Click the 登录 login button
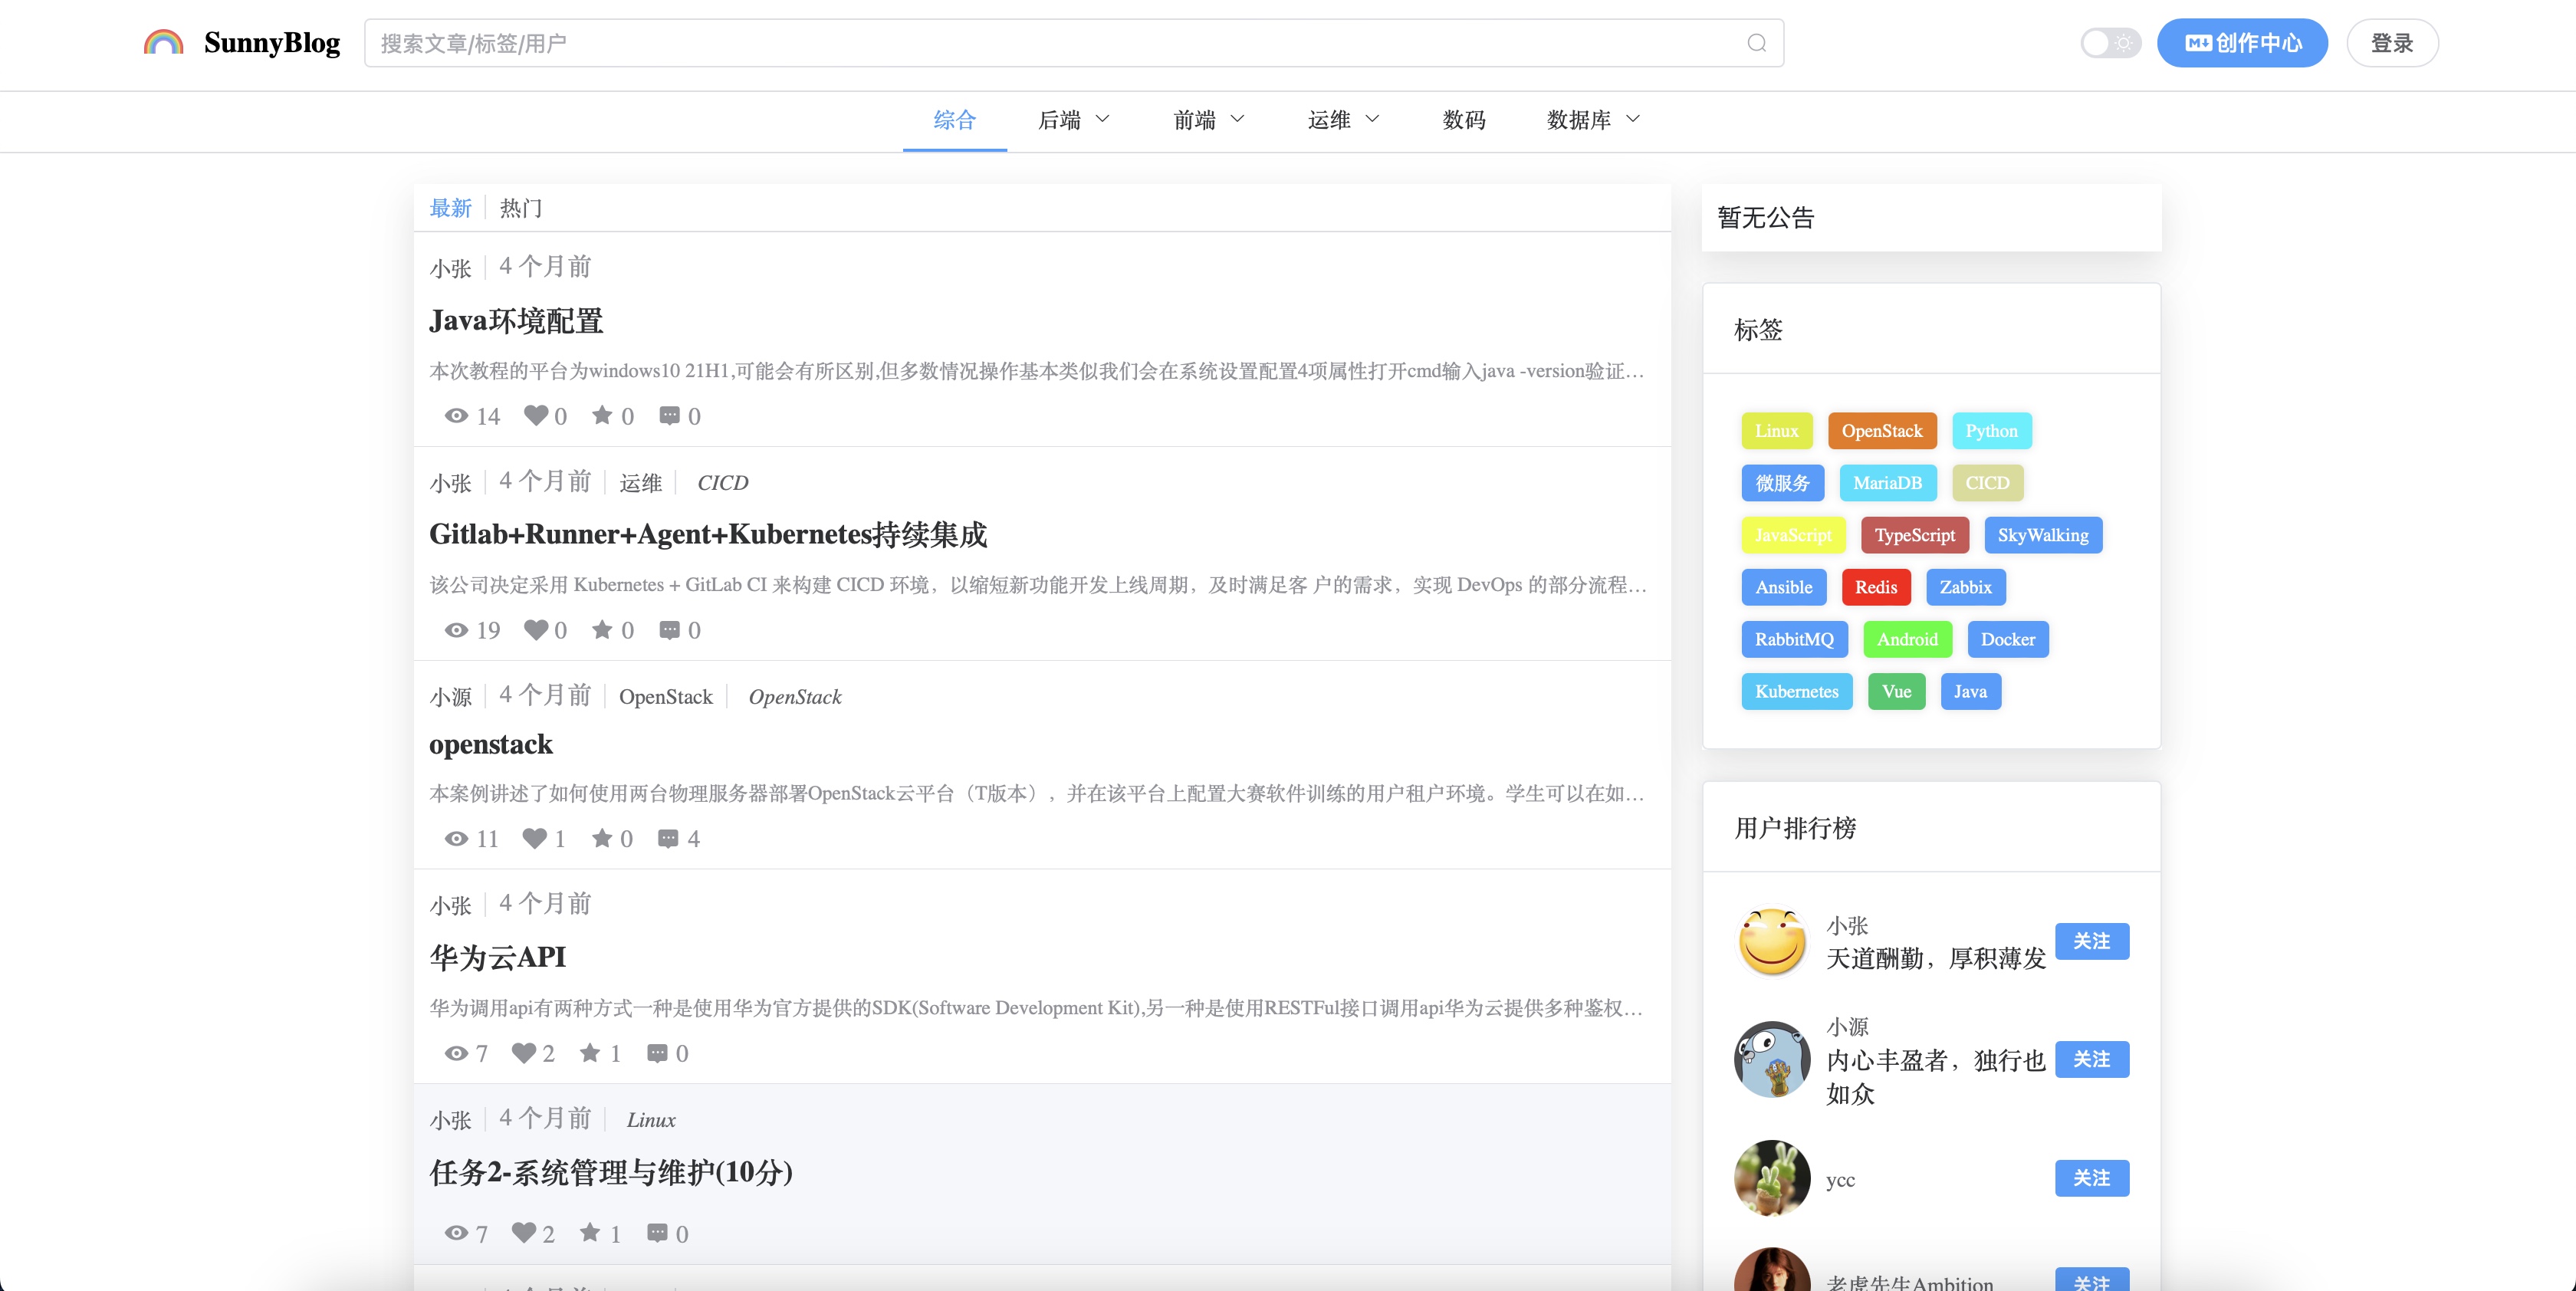Screen dimensions: 2576x1291 pos(2392,43)
